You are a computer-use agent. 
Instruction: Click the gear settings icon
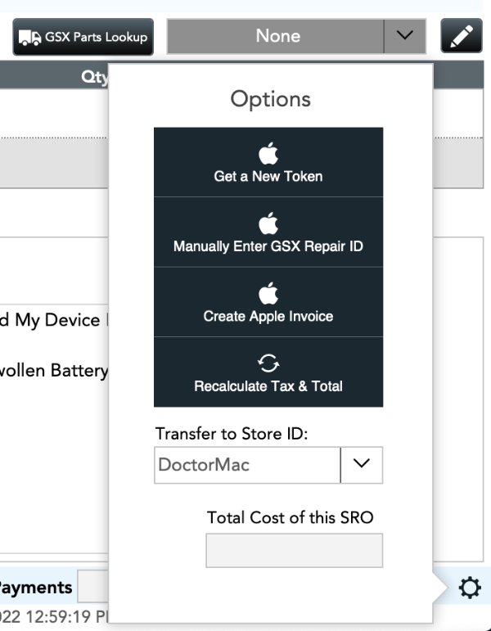coord(470,588)
